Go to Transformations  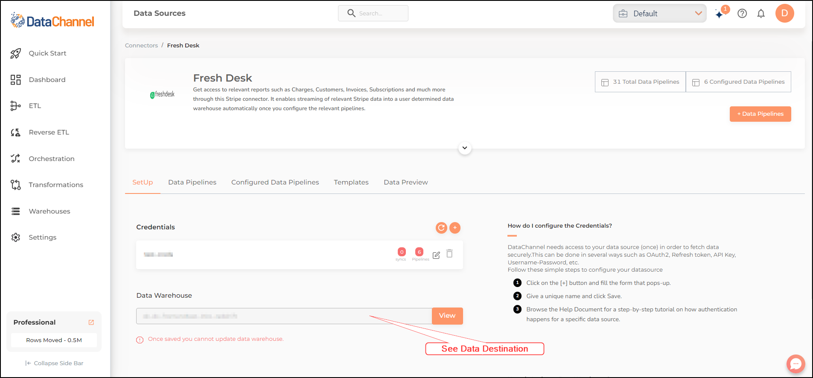click(x=56, y=185)
